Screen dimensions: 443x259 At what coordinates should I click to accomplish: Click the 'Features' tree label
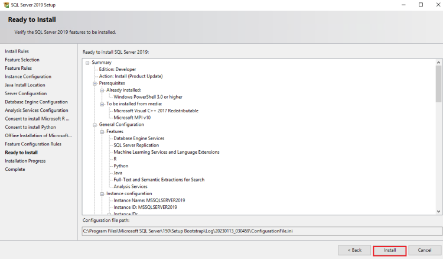click(115, 132)
